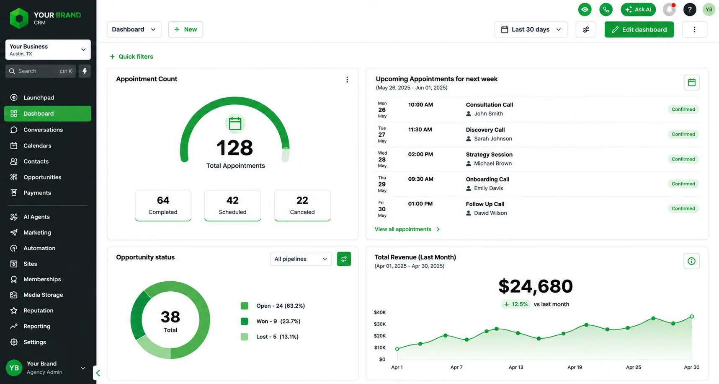The image size is (719, 384).
Task: Click the Your Brand CRM logo
Action: point(45,18)
